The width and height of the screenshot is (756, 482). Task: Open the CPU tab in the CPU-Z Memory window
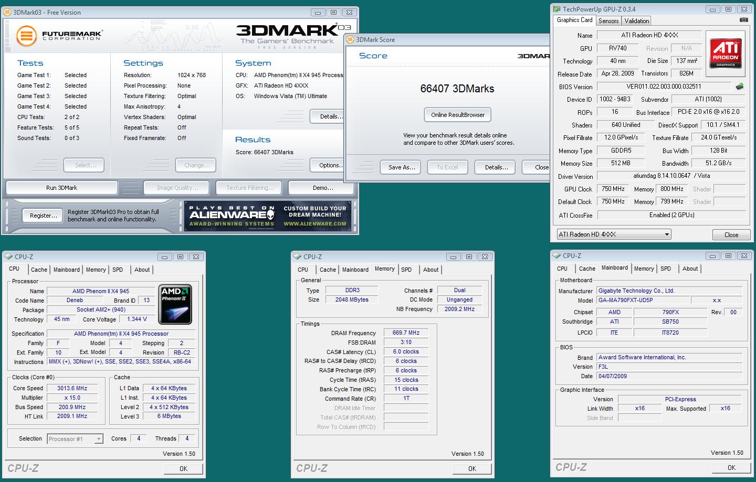coord(303,270)
